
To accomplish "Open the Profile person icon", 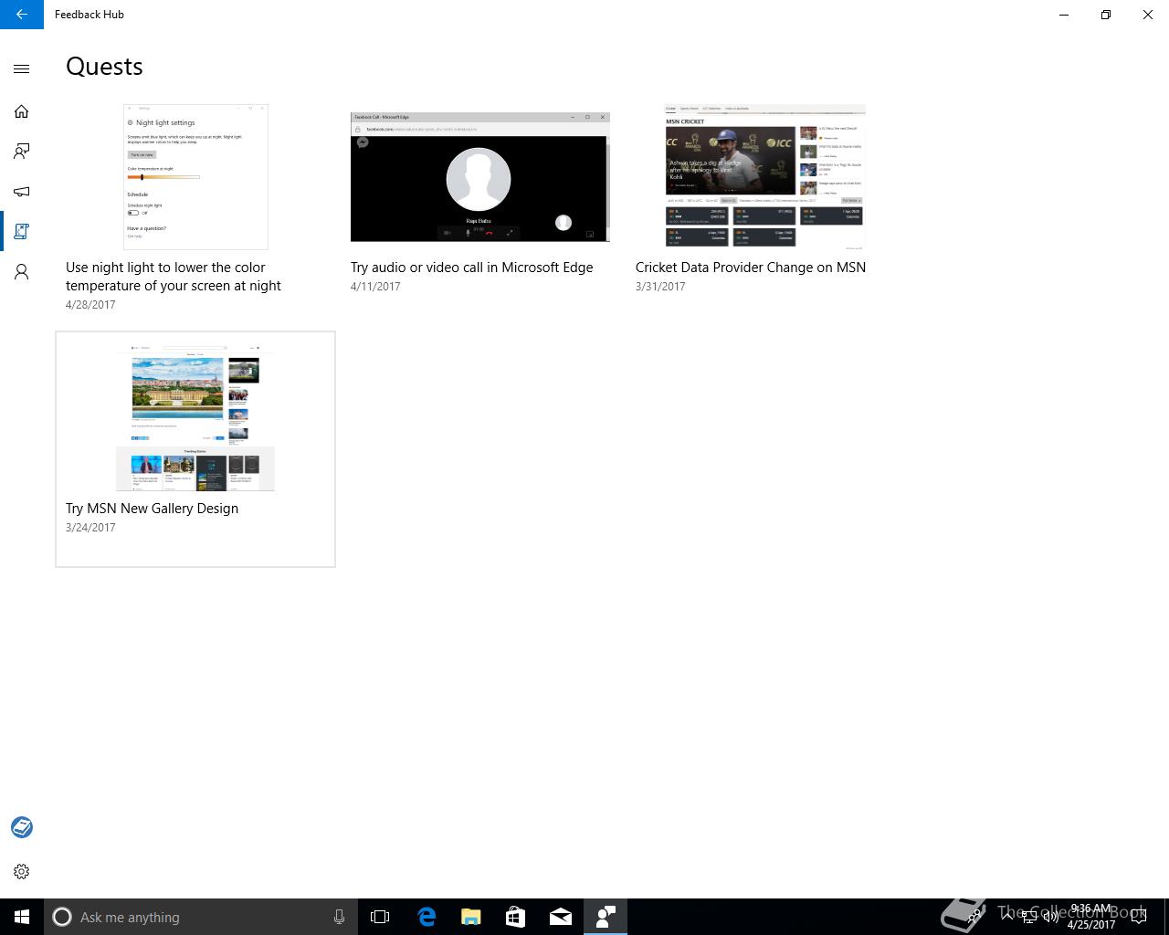I will (x=22, y=272).
